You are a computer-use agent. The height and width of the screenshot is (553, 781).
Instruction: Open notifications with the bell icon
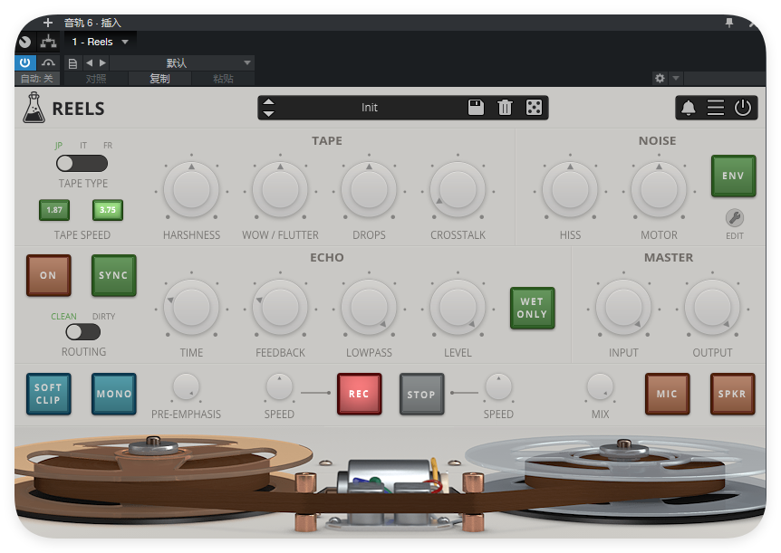coord(689,108)
